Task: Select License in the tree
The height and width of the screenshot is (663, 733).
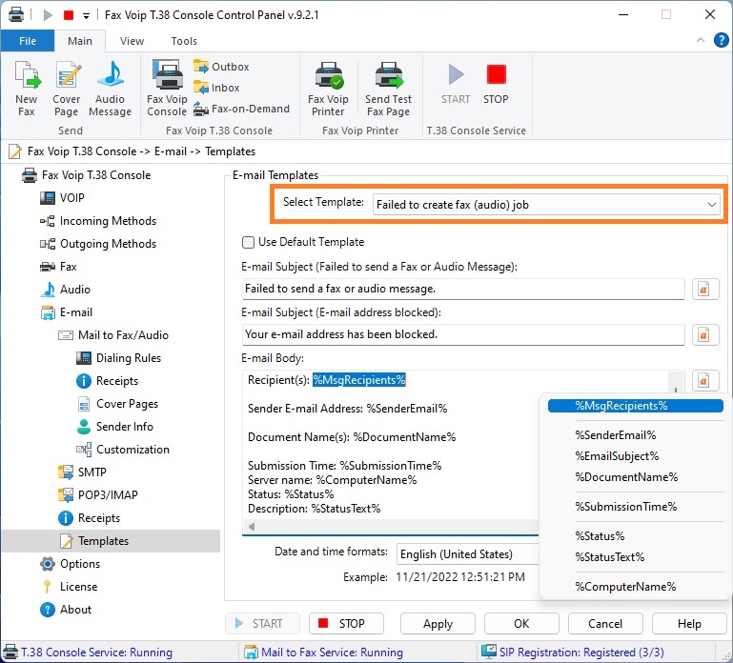Action: pyautogui.click(x=70, y=587)
